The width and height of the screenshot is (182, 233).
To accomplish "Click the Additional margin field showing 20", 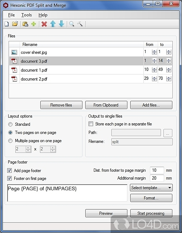I will click(x=157, y=178).
